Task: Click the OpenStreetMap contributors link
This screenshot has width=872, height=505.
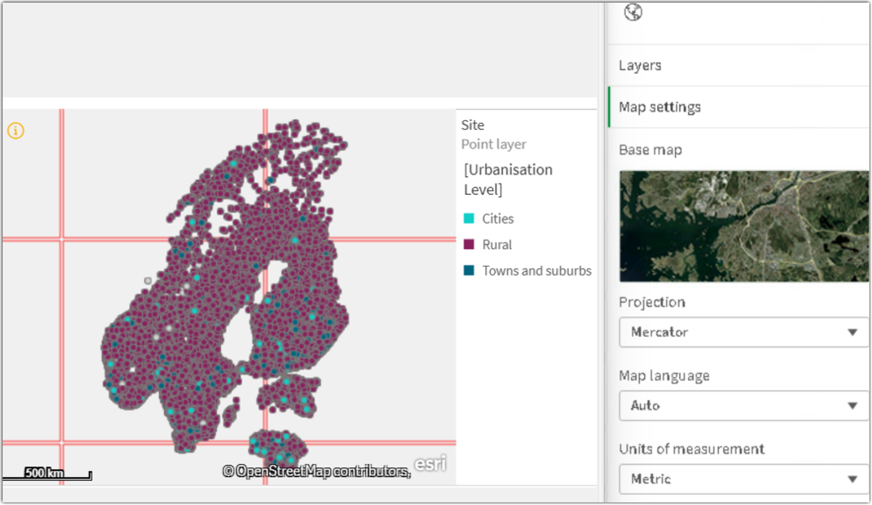Action: [316, 470]
